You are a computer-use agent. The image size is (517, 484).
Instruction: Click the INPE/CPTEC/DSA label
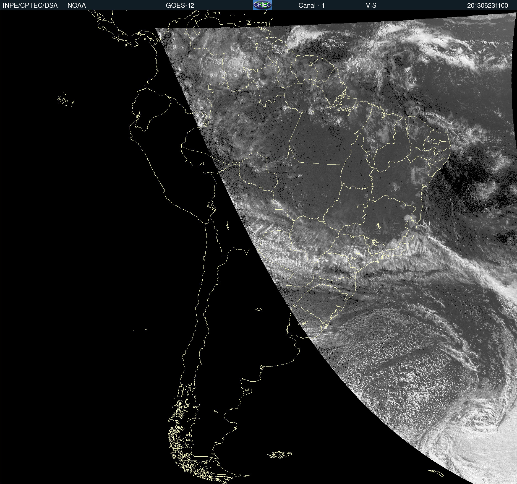[30, 6]
